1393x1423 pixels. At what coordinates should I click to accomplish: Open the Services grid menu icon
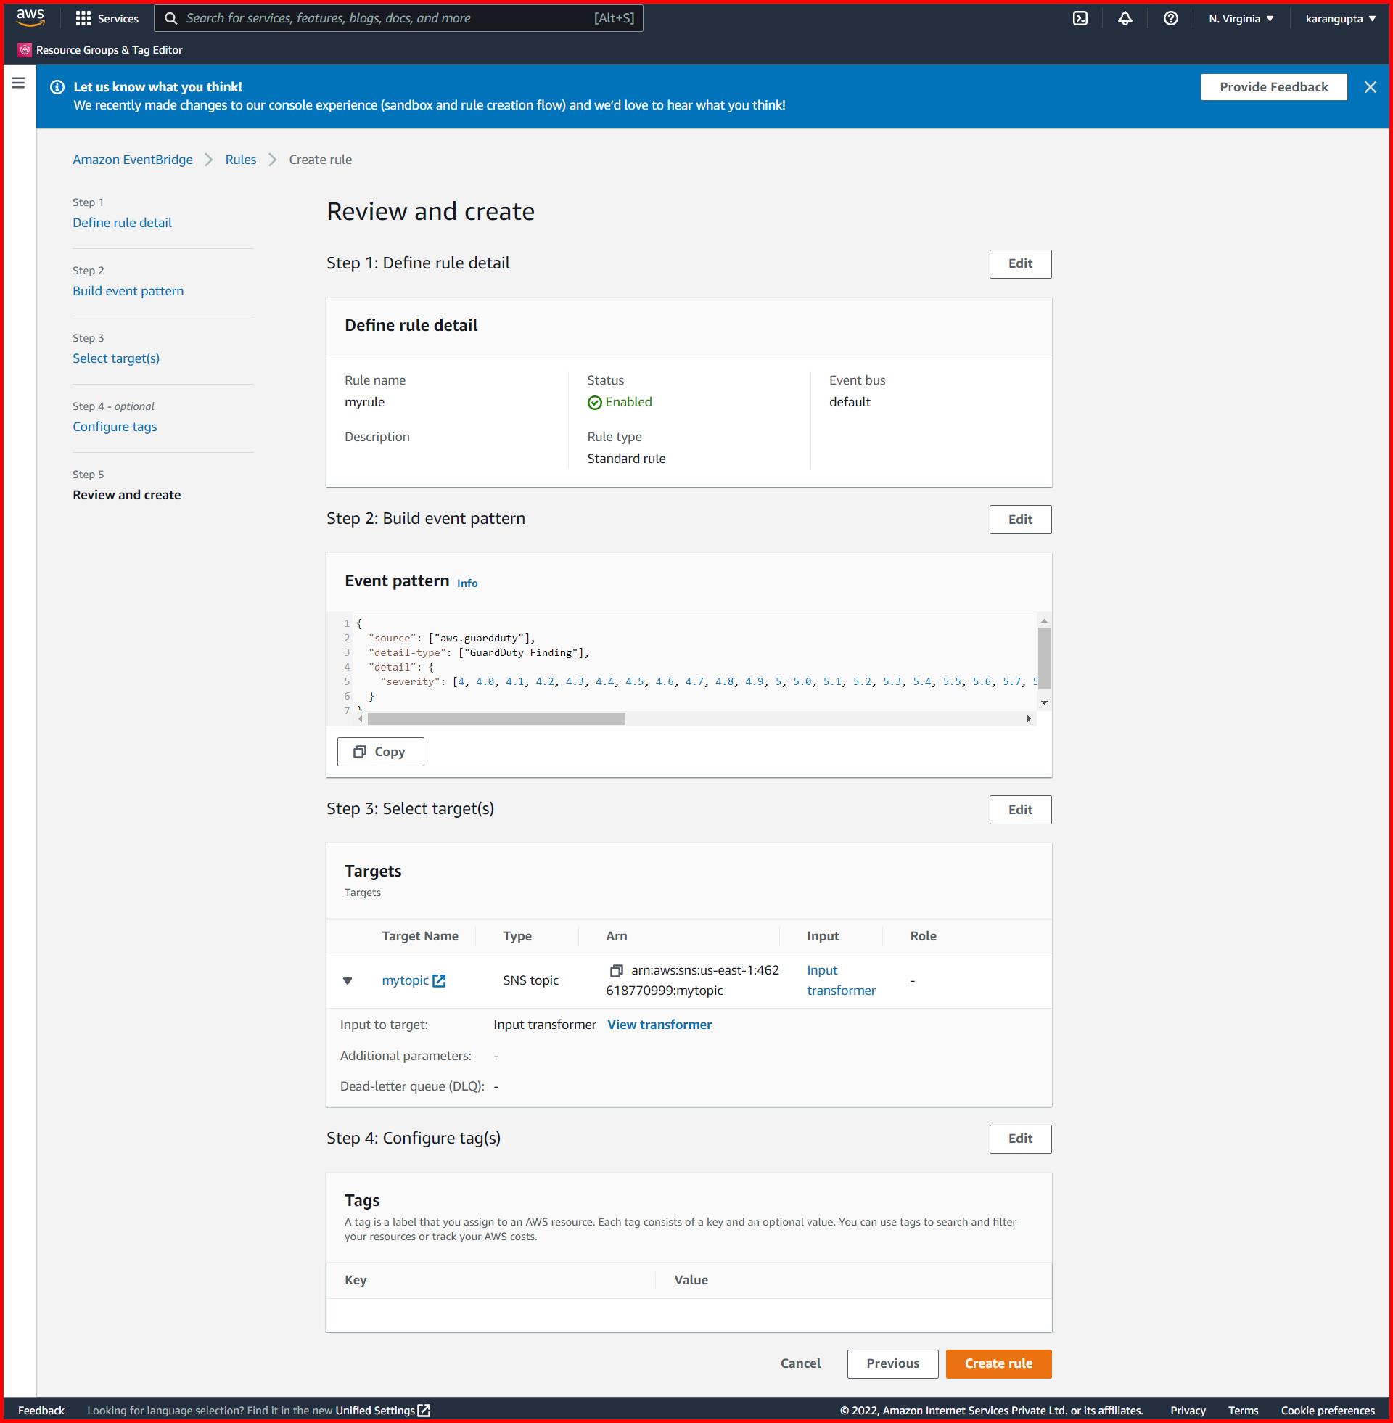pyautogui.click(x=83, y=18)
